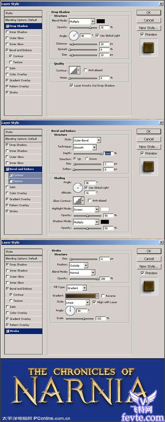Click the Stroke gradient angle dial
The width and height of the screenshot is (165, 422).
[x=70, y=310]
